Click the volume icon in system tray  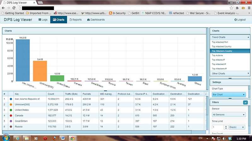(224, 138)
